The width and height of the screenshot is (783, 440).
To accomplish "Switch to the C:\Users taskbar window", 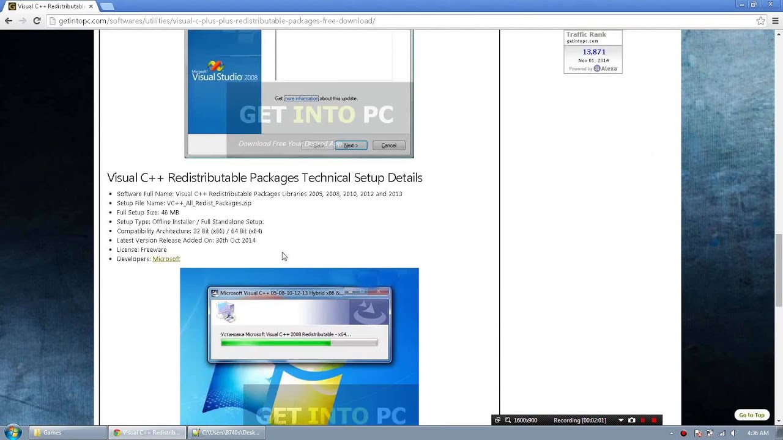I will coord(226,433).
